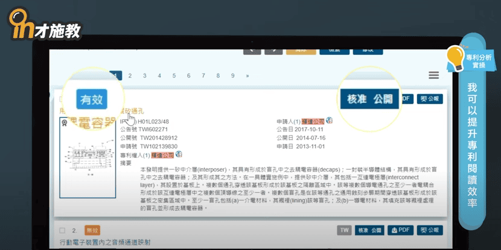501x250 pixels.
Task: Click the 無效 status badge on second result
Action: (x=92, y=230)
